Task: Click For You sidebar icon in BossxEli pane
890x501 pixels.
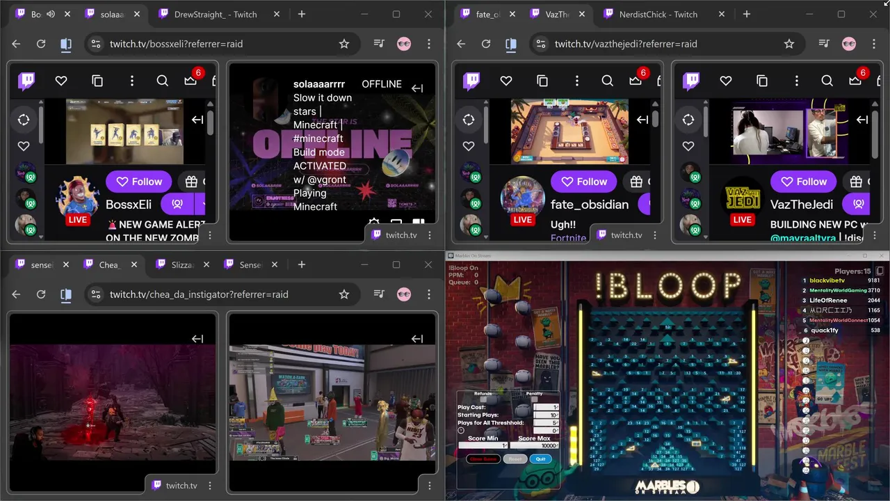Action: click(24, 120)
